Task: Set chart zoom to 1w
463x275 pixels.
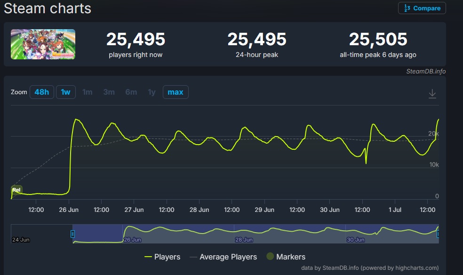Action: pyautogui.click(x=65, y=92)
